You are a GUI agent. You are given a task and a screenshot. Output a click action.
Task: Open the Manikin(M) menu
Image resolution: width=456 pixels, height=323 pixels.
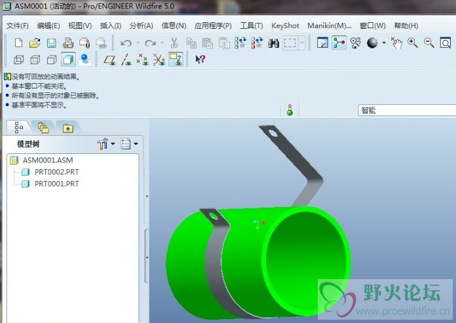(329, 26)
